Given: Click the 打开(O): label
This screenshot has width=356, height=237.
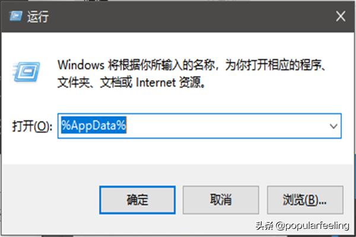Looking at the screenshot, I should (32, 126).
